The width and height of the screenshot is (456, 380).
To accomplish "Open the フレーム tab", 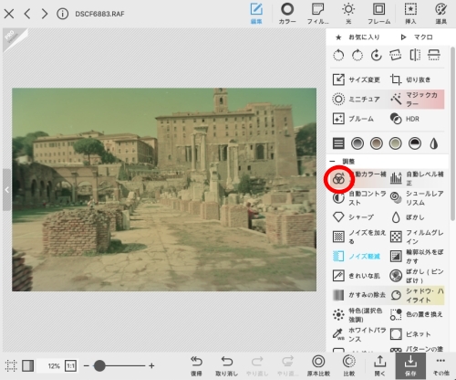I will [x=378, y=14].
